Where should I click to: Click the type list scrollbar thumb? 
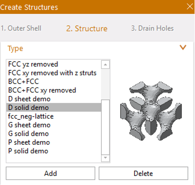105,127
